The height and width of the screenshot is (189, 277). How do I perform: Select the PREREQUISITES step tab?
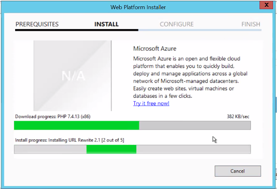(x=37, y=24)
